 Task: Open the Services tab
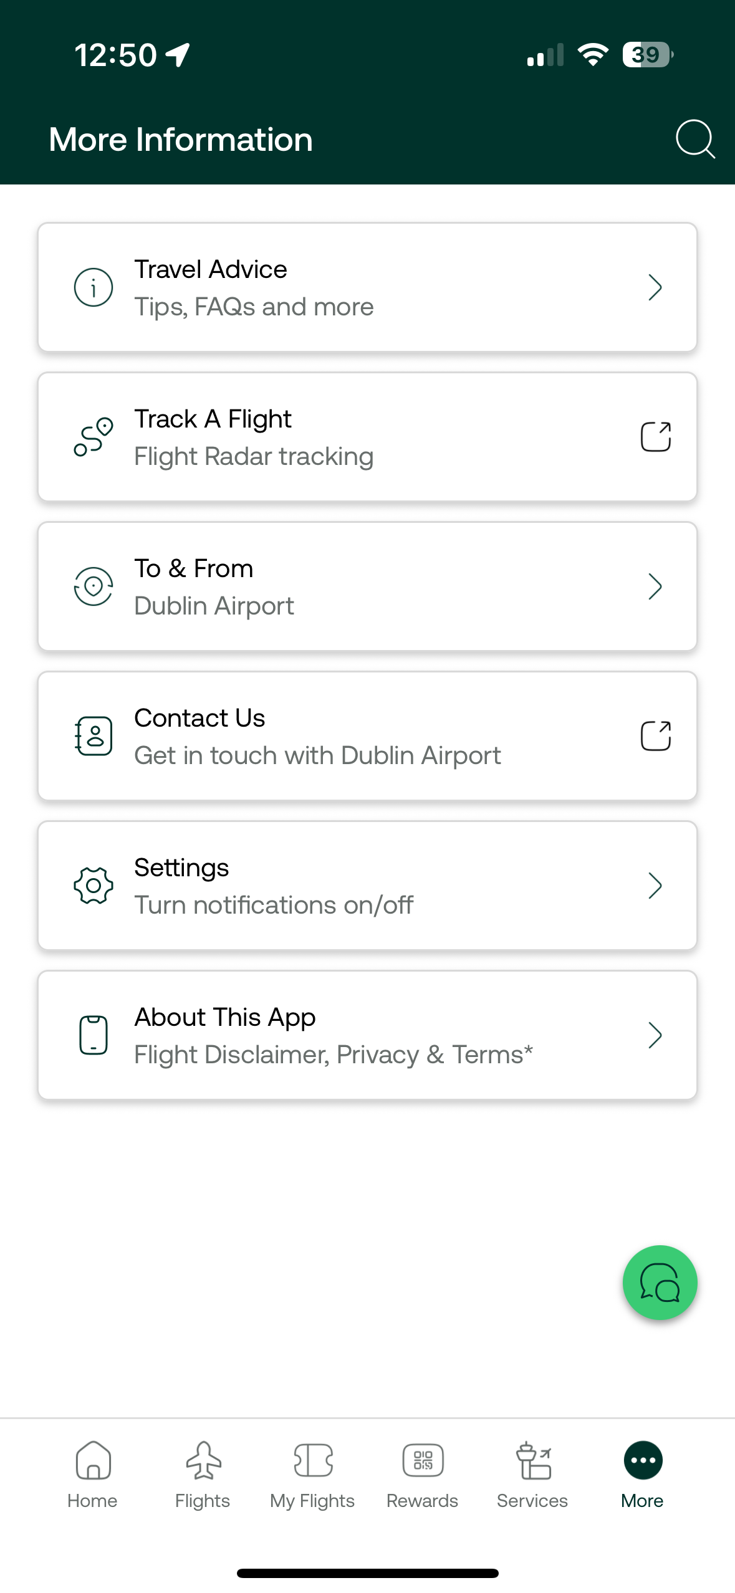click(532, 1475)
